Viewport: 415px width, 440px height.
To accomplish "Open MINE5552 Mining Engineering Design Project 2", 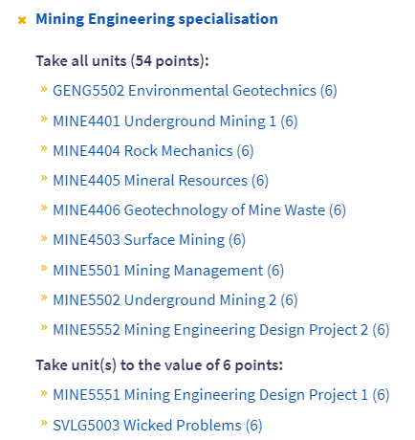I will 221,330.
